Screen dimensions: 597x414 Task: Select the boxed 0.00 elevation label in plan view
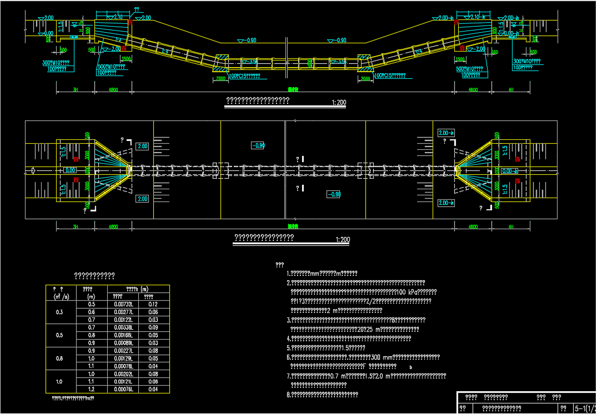click(71, 170)
